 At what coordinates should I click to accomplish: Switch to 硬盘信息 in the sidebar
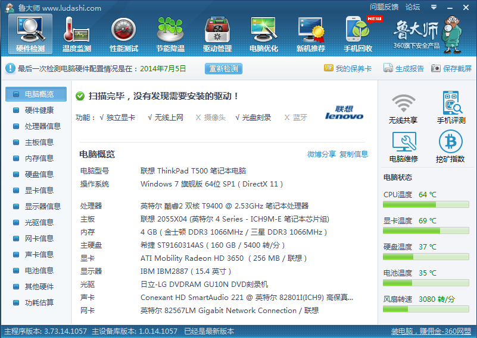pyautogui.click(x=39, y=174)
